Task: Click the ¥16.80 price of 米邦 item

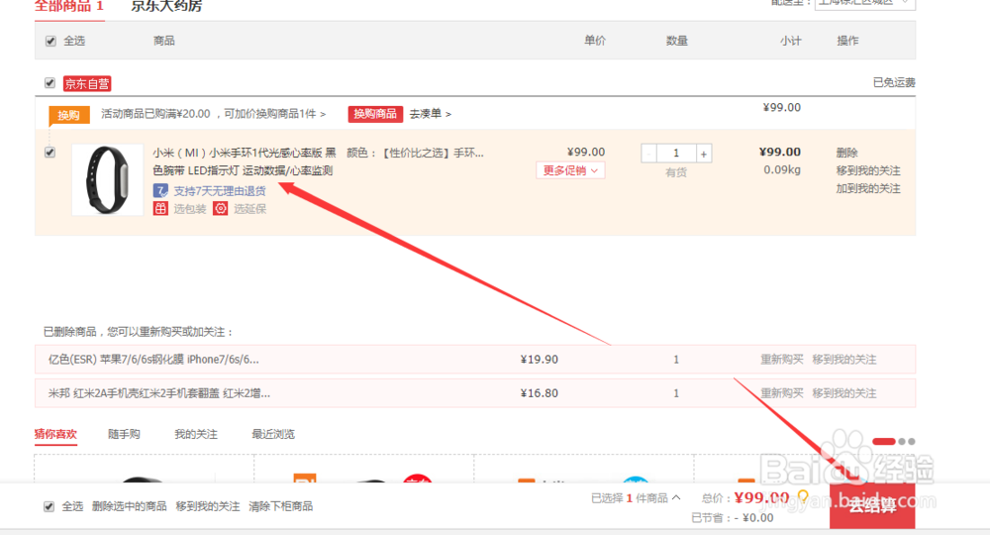Action: 540,393
